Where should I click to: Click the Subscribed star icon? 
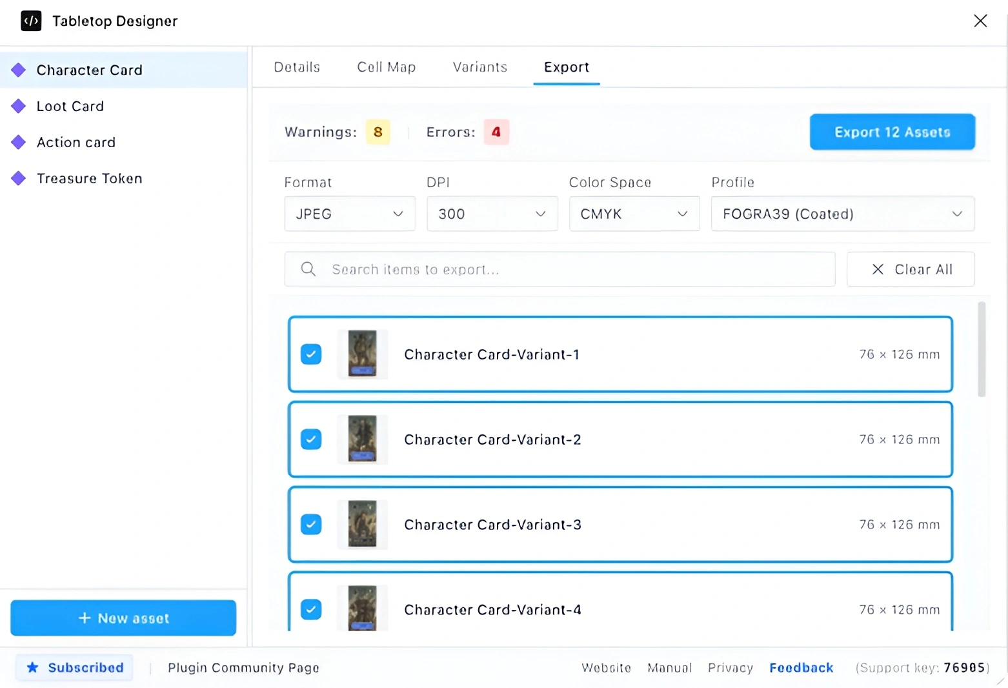coord(34,667)
